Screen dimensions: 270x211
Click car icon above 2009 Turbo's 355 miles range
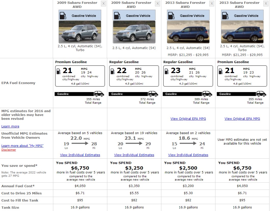(99, 94)
